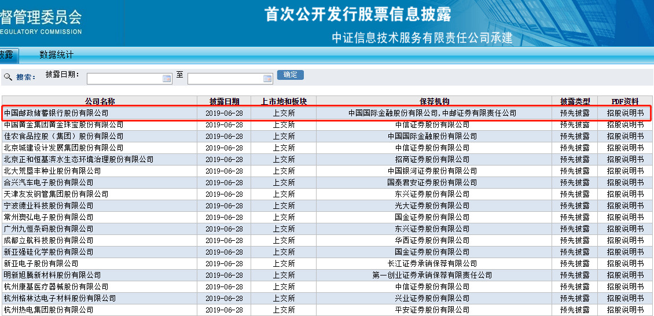Open 招股说明书 for 中国邮政储蓄银行
The image size is (654, 316).
tap(625, 113)
